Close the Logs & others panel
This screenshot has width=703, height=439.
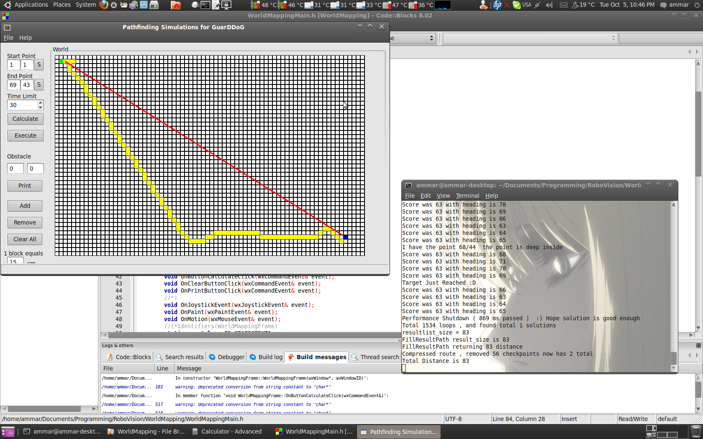[x=698, y=345]
